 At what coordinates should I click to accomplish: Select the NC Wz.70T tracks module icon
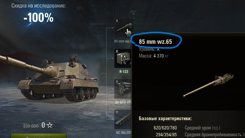click(123, 119)
